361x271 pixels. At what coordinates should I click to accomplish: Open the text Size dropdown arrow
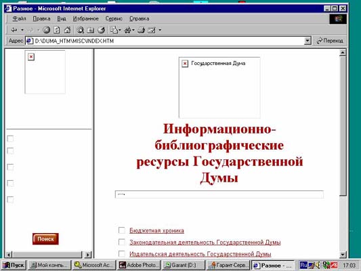click(x=133, y=30)
